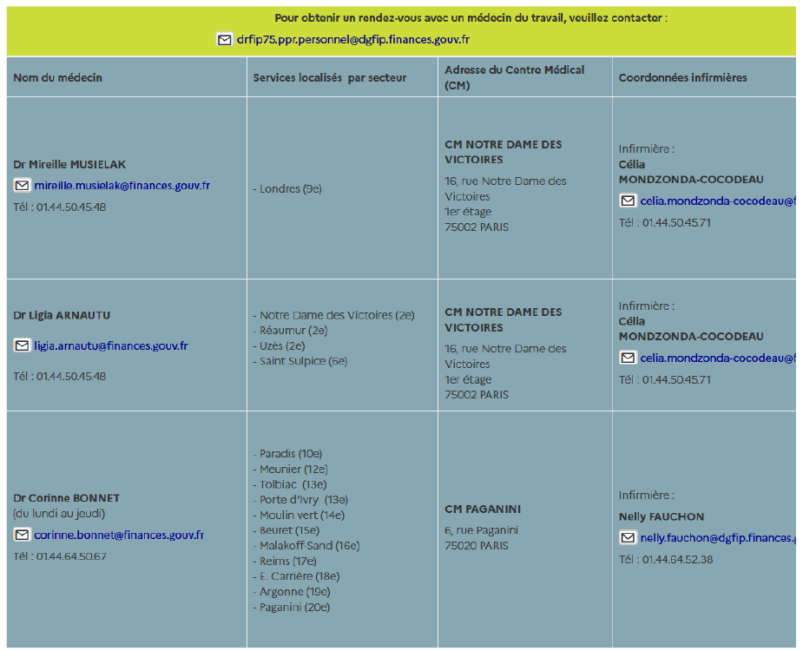The image size is (803, 651).
Task: Open corinne.bonnet@finances.gouv.fr email link
Action: (119, 535)
